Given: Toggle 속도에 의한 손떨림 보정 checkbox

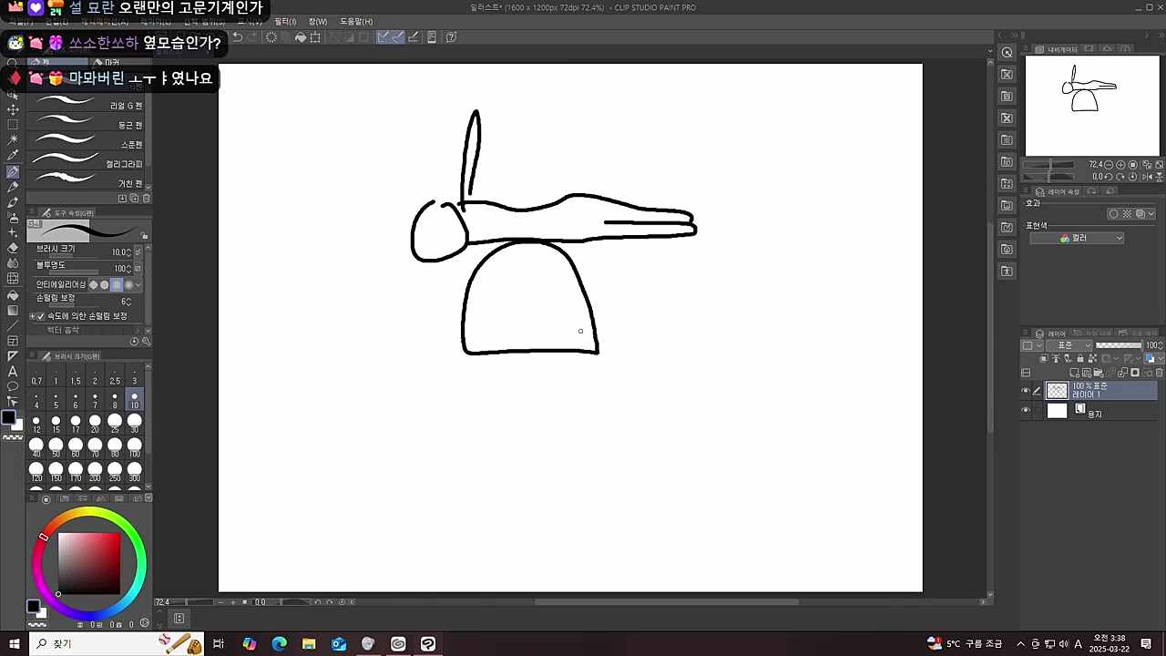Looking at the screenshot, I should (41, 316).
